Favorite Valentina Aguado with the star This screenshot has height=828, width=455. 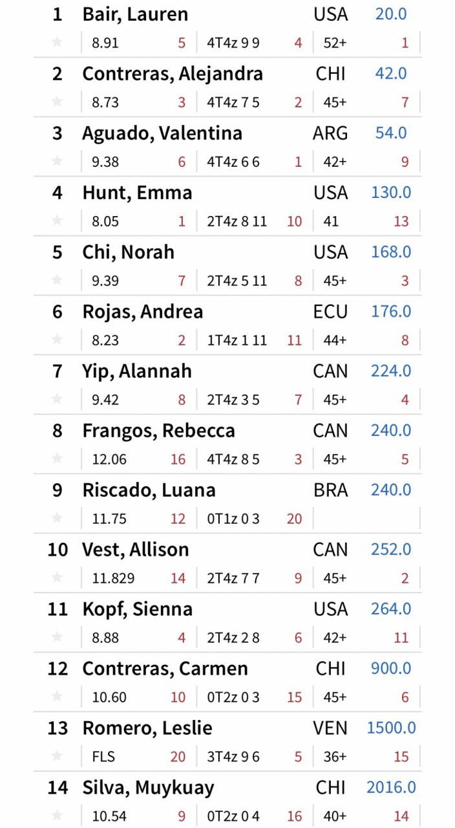(57, 162)
